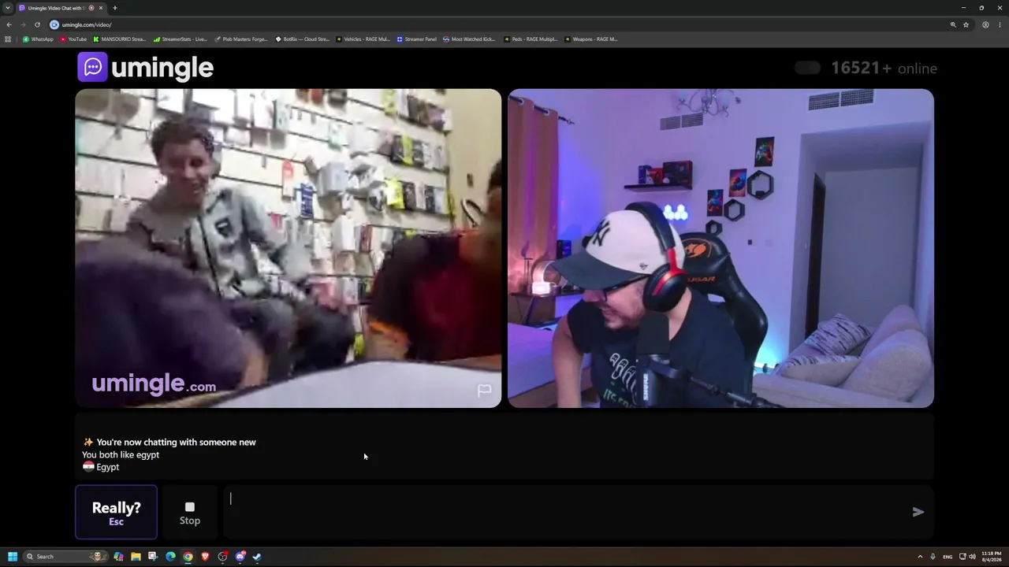Screen dimensions: 1009x567
Task: Open the StreamerStats bookmark
Action: click(181, 39)
